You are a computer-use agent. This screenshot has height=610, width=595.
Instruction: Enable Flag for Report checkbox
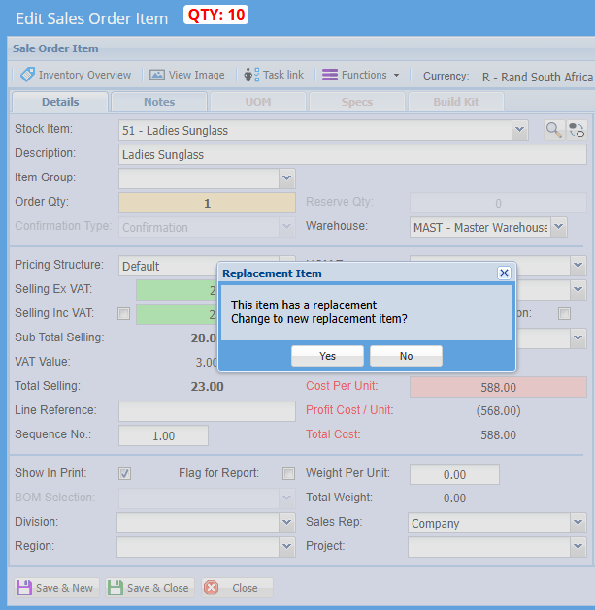tap(288, 473)
